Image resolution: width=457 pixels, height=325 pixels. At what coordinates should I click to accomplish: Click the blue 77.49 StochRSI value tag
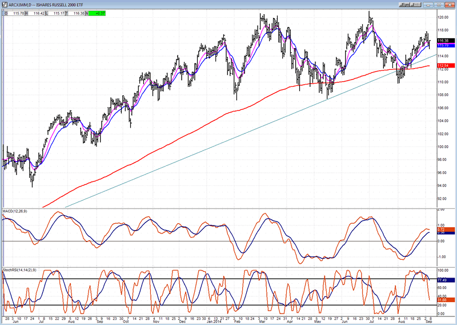point(442,280)
